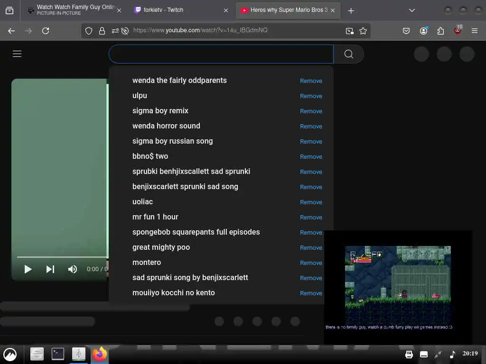The image size is (486, 364).
Task: Select suggestion uoliac
Action: point(142,202)
